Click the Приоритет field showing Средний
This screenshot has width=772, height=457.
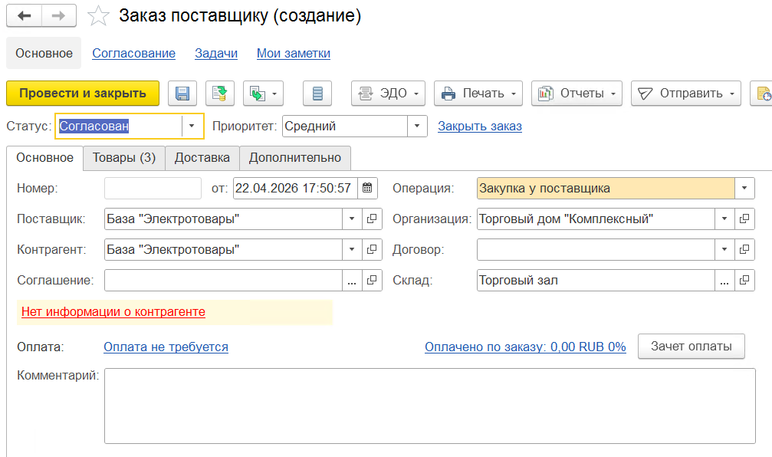pyautogui.click(x=345, y=126)
